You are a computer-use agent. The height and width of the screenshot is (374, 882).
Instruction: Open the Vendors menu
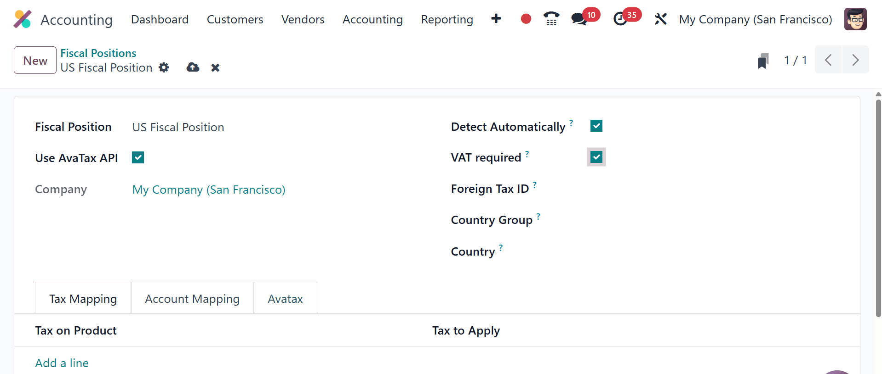click(x=303, y=19)
